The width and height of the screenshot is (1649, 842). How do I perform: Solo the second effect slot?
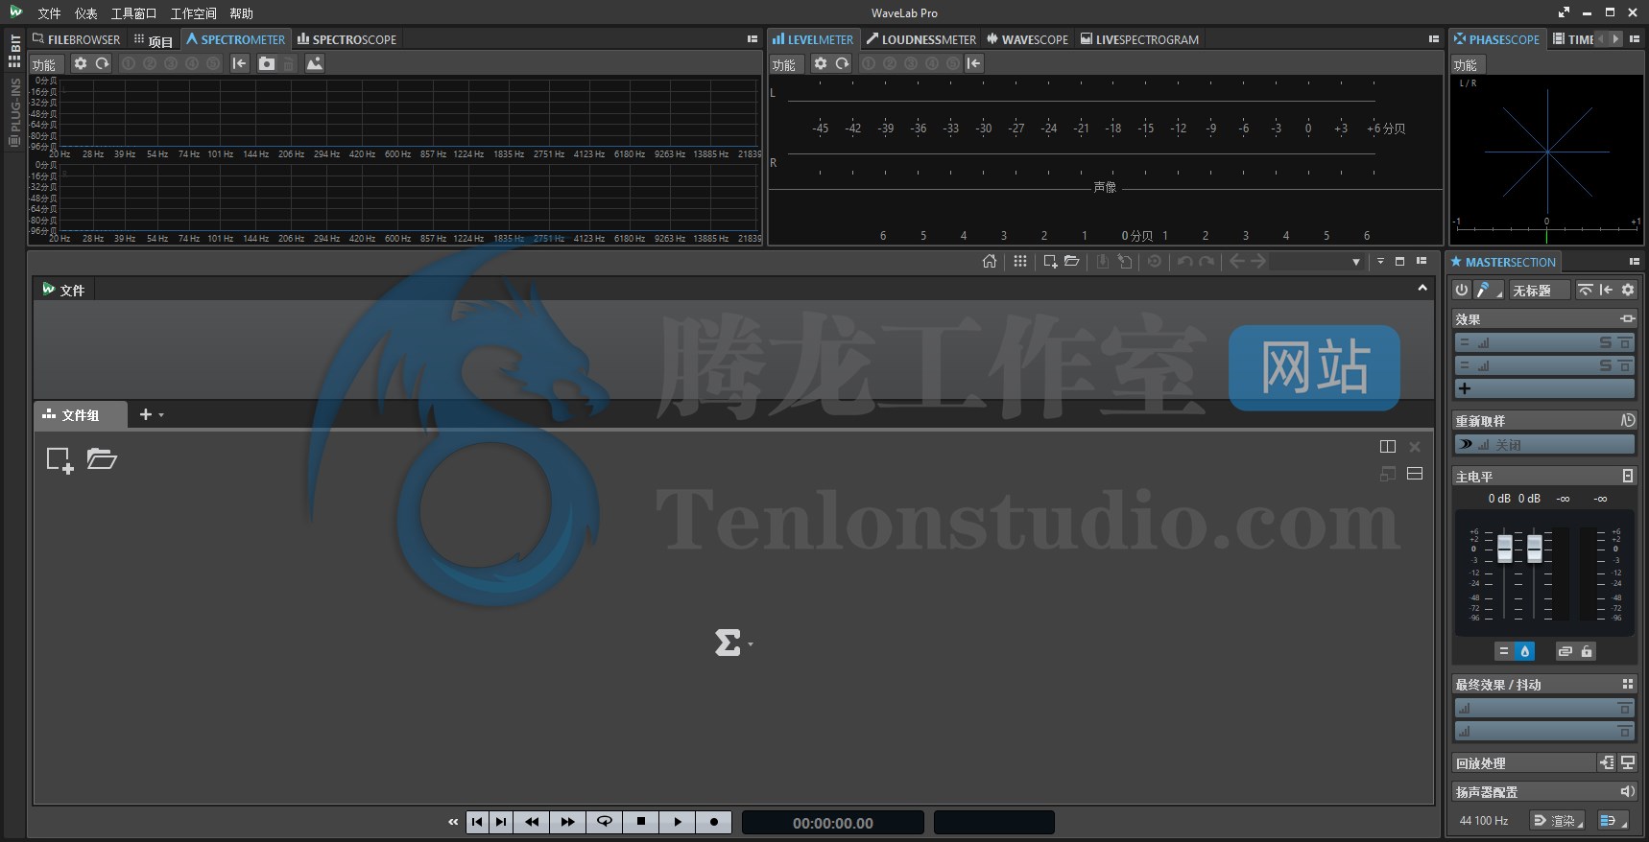click(x=1606, y=365)
